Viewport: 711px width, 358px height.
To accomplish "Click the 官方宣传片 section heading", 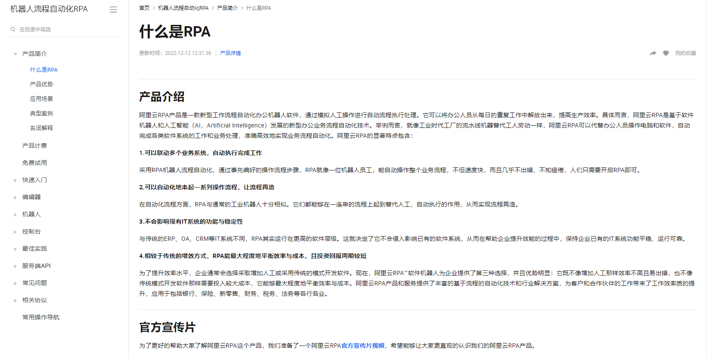I will [x=168, y=328].
